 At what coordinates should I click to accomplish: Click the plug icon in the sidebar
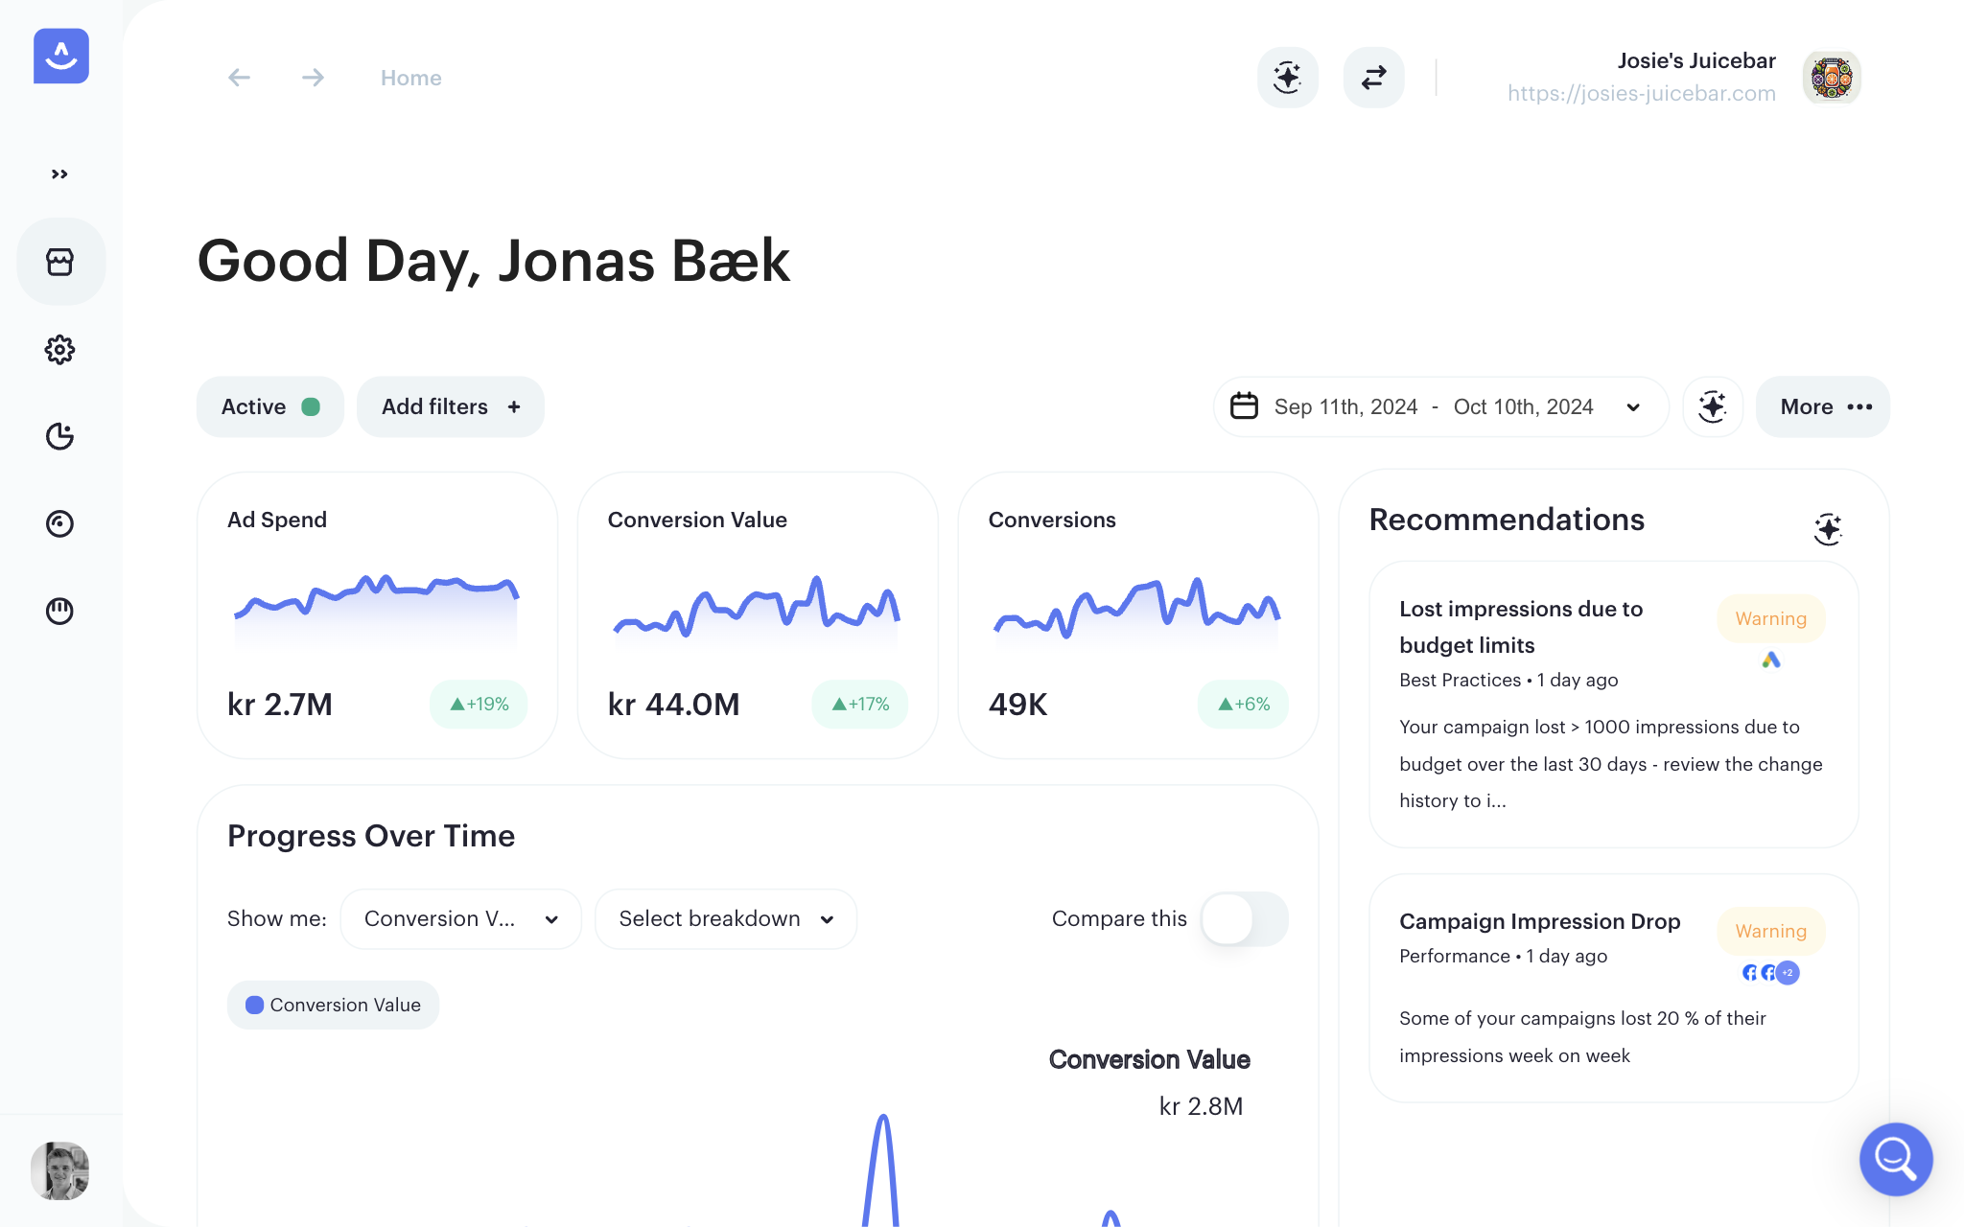tap(59, 611)
